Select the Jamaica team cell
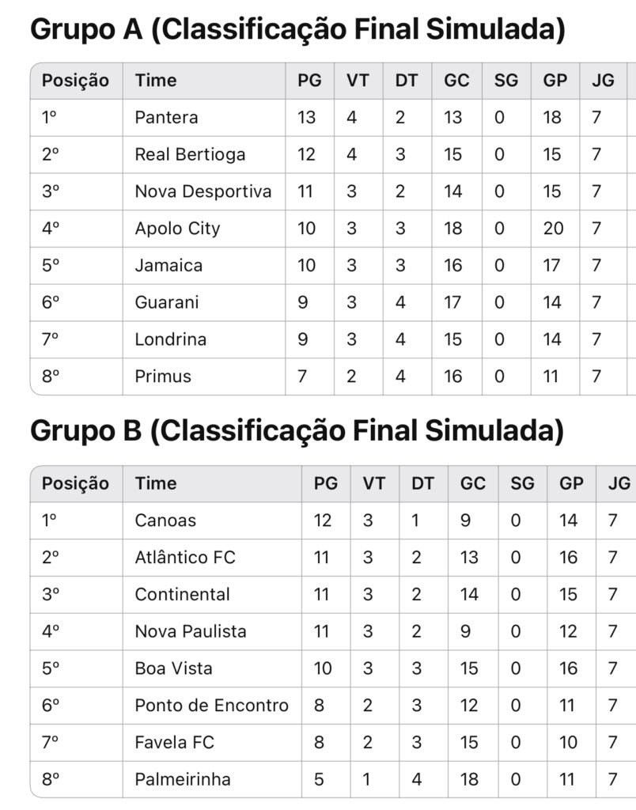Image resolution: width=636 pixels, height=810 pixels. (168, 265)
